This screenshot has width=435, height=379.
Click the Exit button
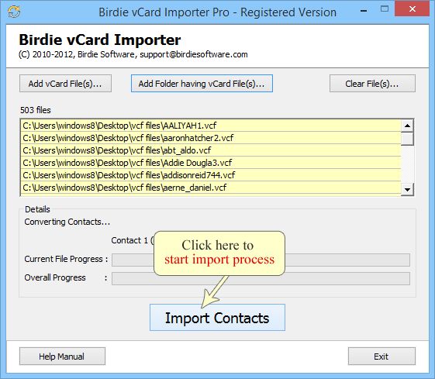pos(381,357)
